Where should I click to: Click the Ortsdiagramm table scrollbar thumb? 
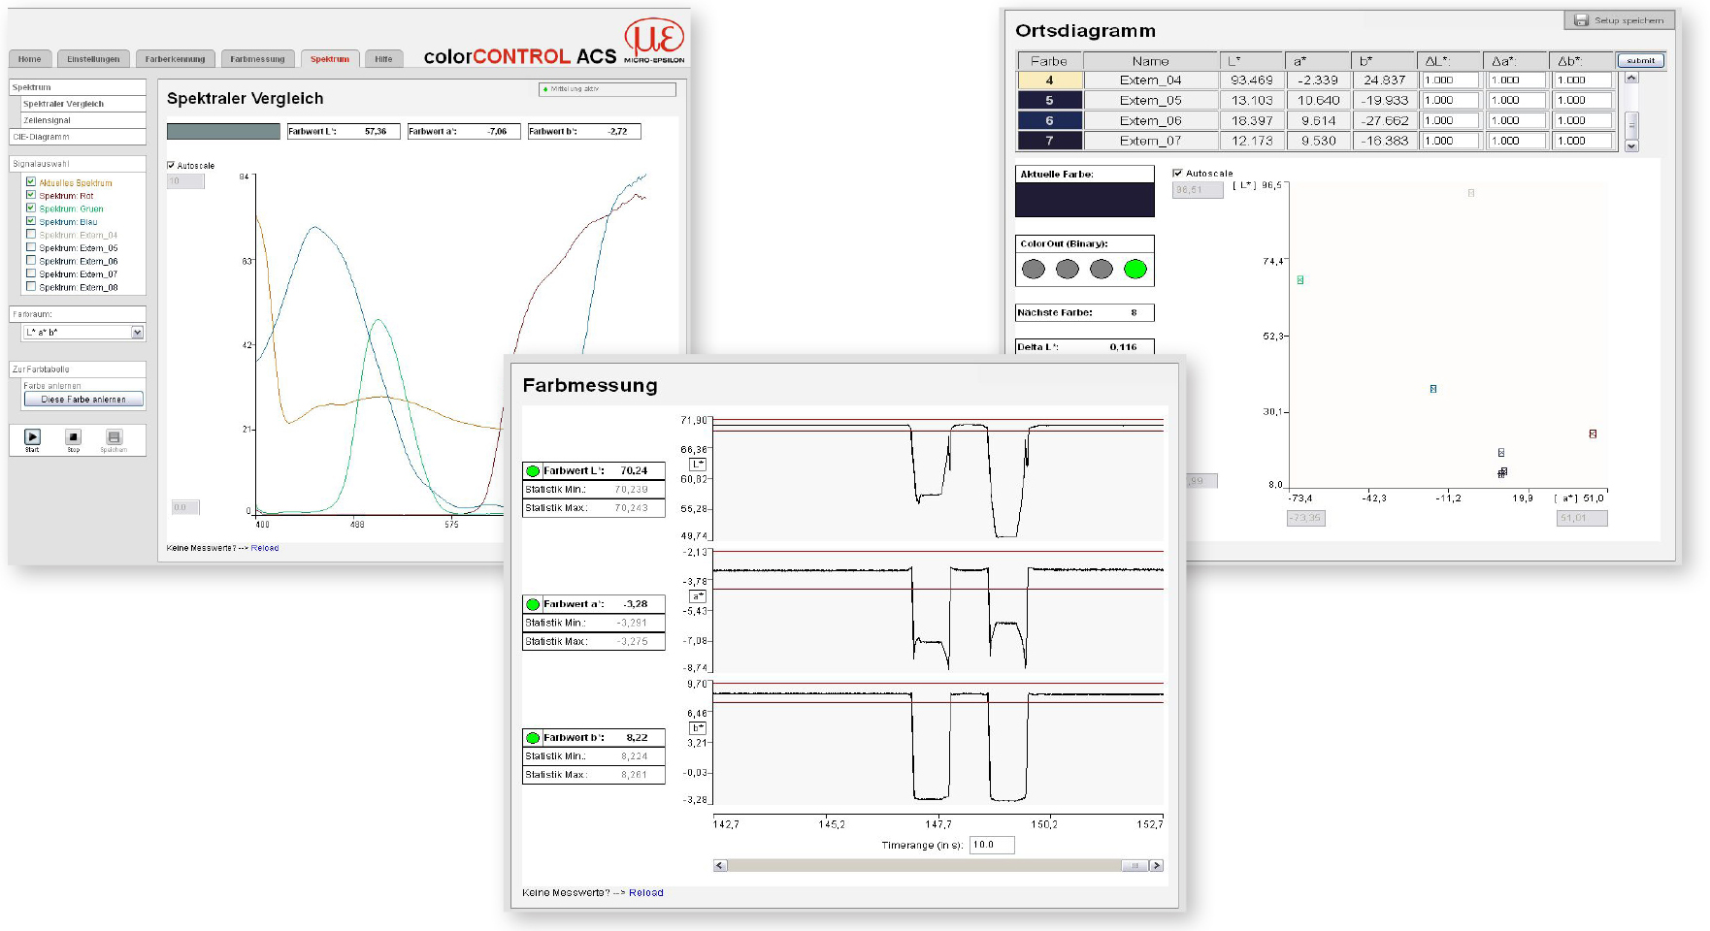(1631, 124)
